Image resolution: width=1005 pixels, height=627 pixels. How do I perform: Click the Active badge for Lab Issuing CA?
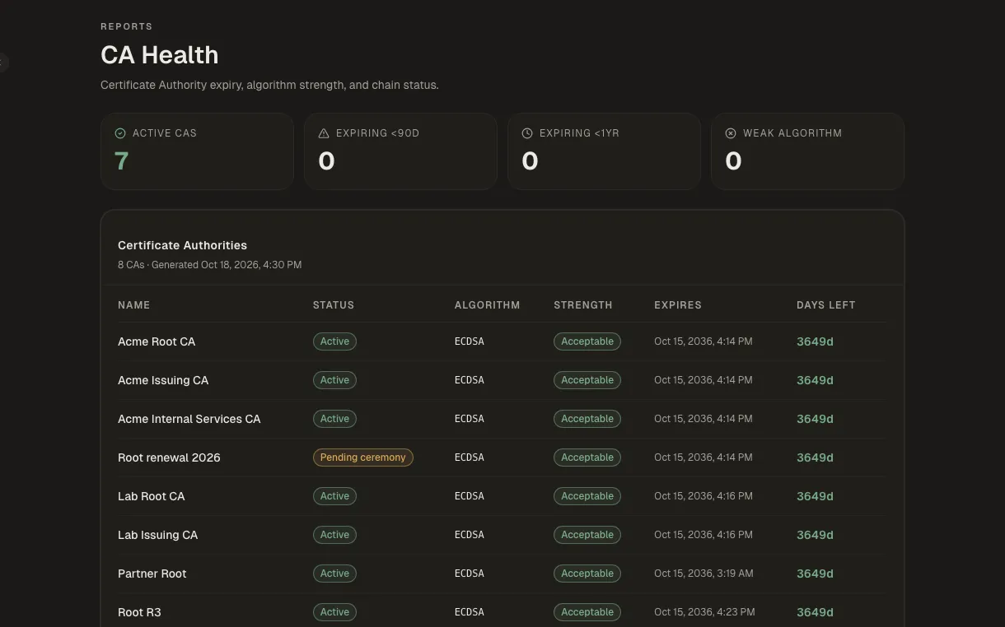[334, 535]
